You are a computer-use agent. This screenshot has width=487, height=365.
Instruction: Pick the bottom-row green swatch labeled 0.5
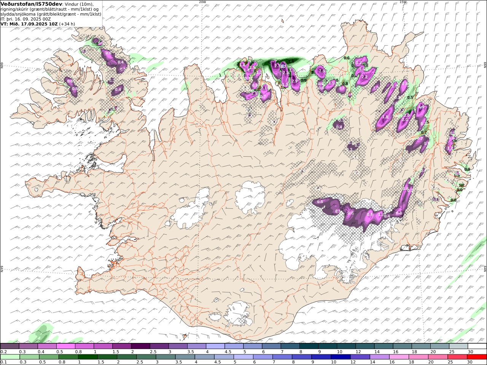(49, 357)
